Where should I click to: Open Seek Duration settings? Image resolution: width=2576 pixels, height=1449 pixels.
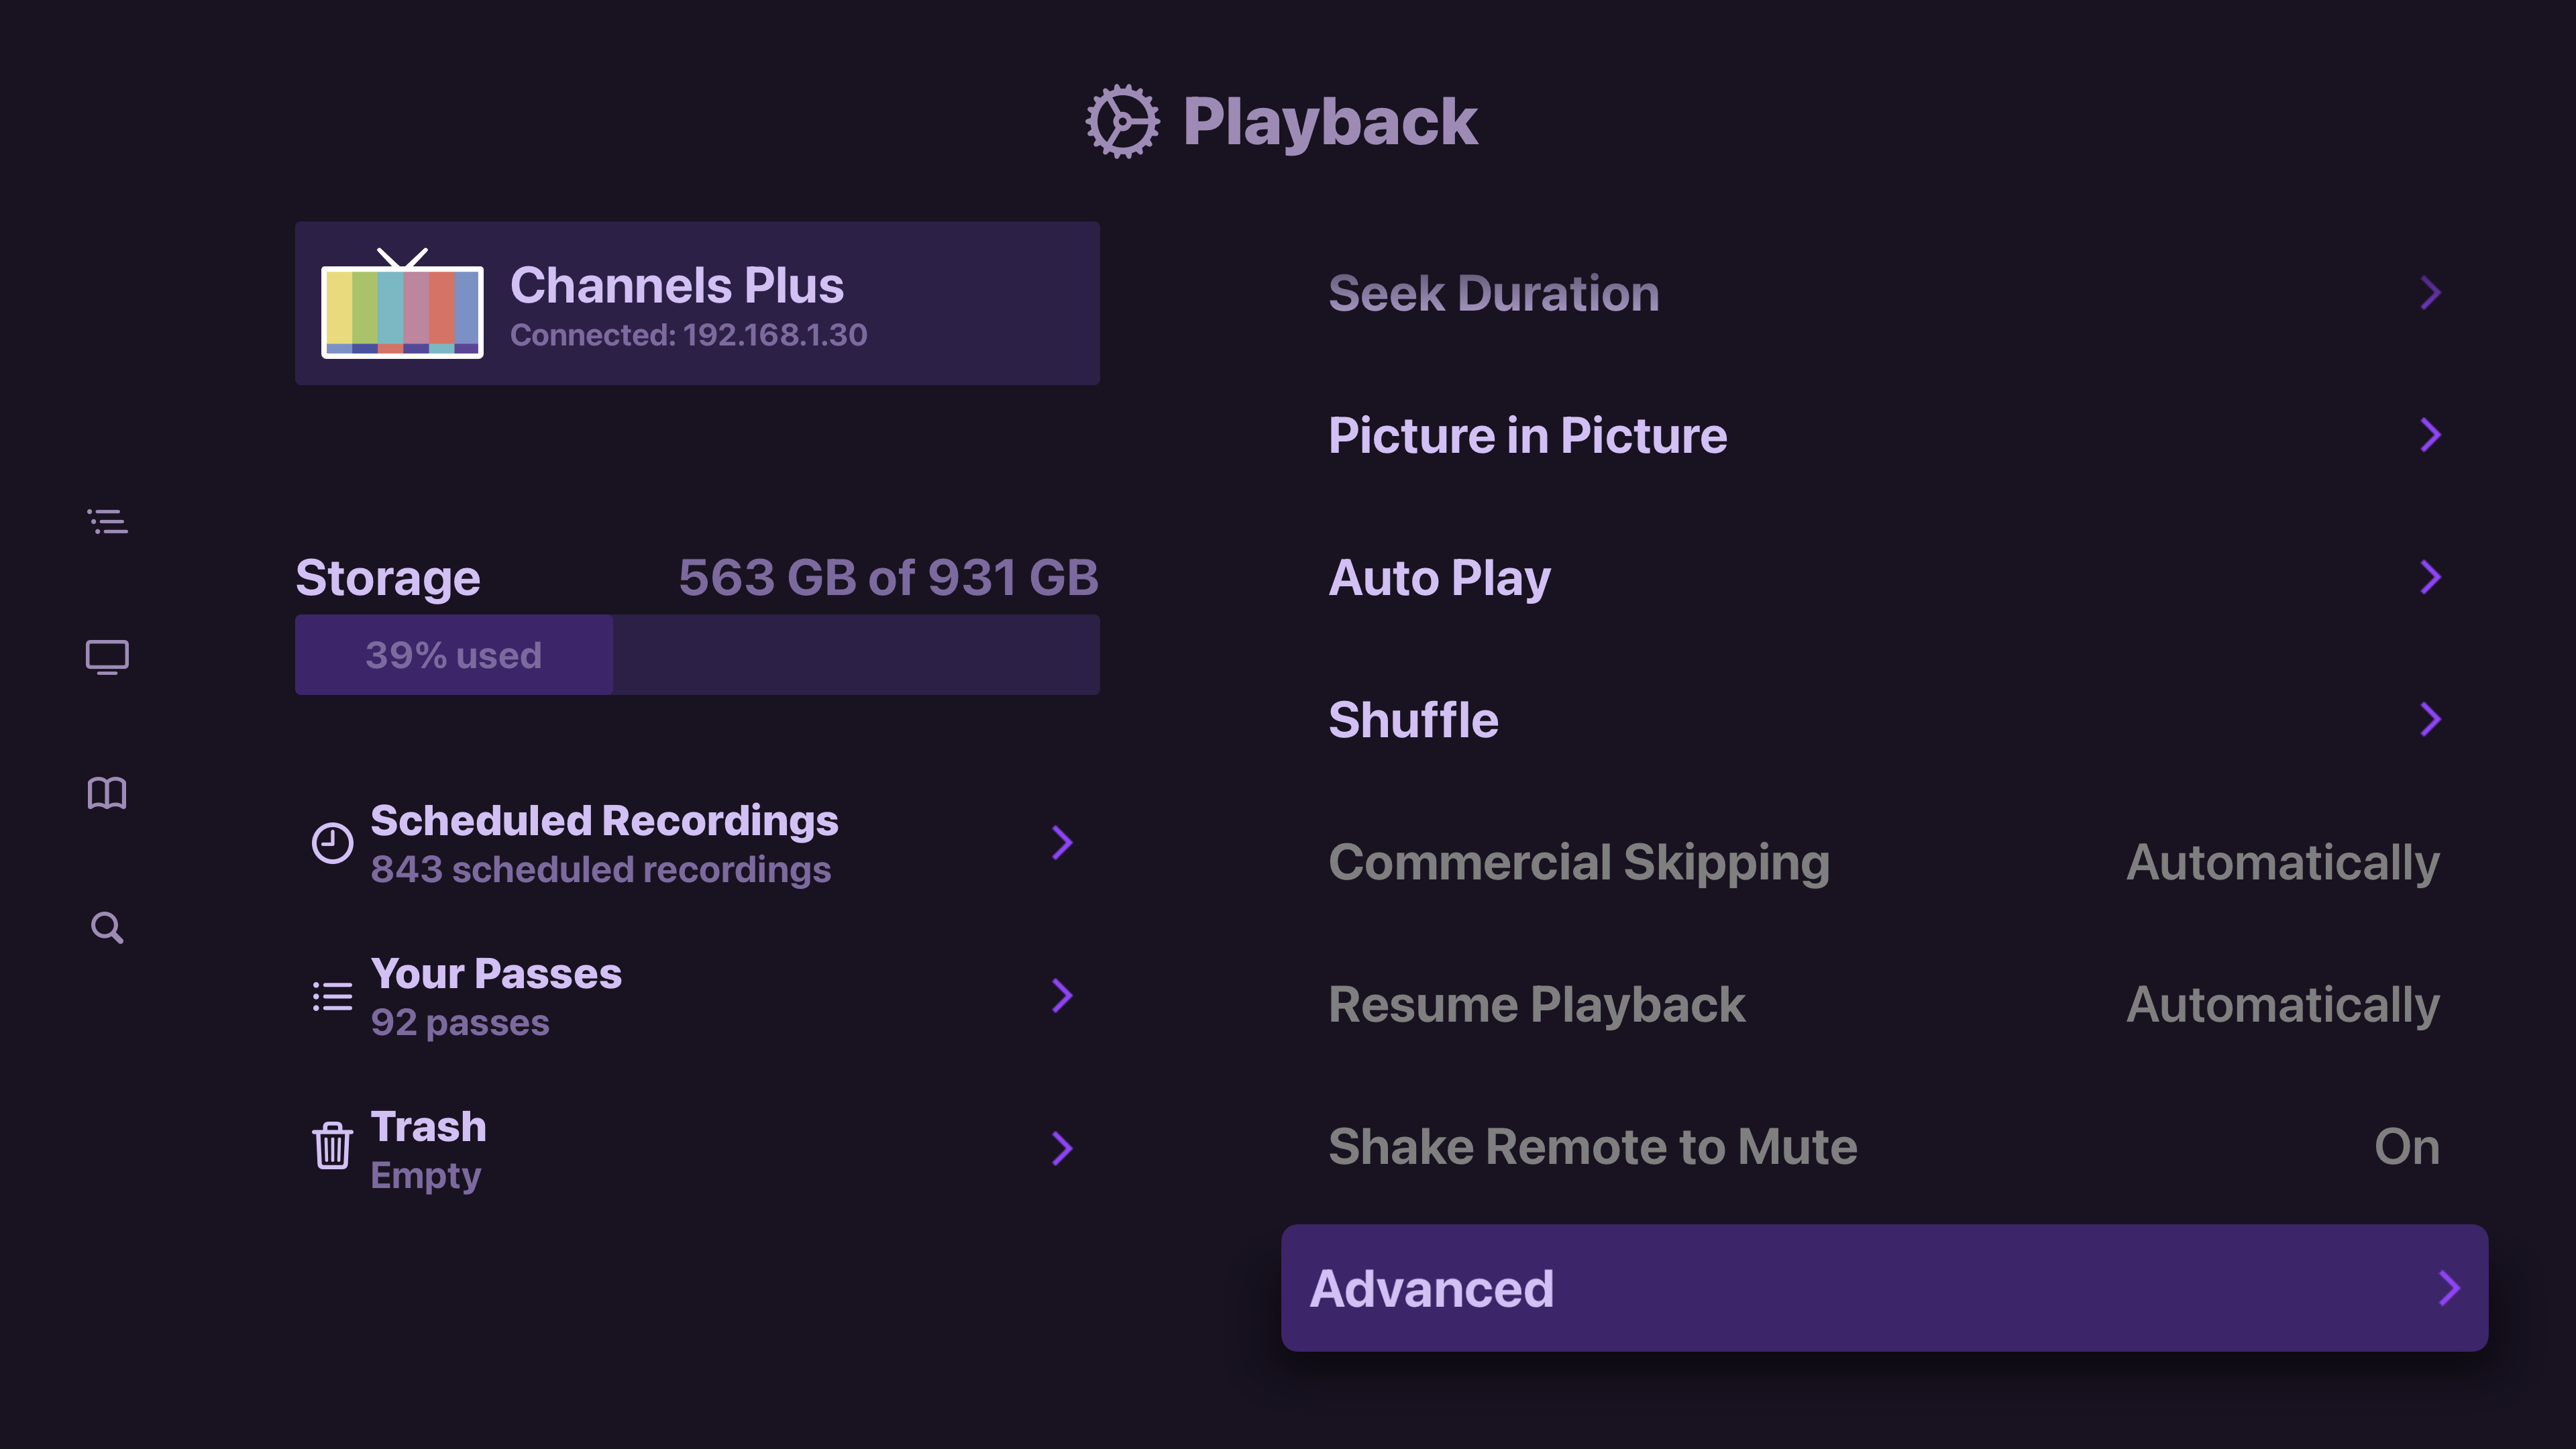(x=1884, y=293)
